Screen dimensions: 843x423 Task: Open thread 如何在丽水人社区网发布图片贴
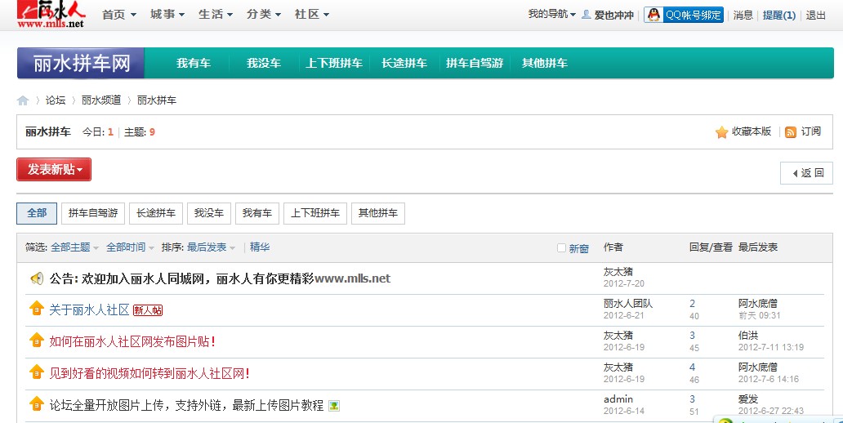coord(132,341)
